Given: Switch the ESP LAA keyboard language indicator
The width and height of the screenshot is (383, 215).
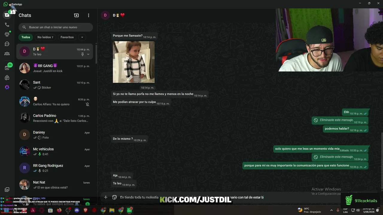Looking at the screenshot, I should coord(346,210).
